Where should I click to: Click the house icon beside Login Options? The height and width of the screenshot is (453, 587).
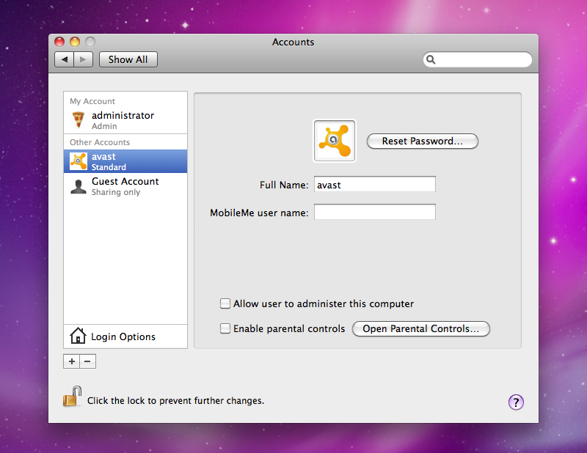click(x=78, y=336)
